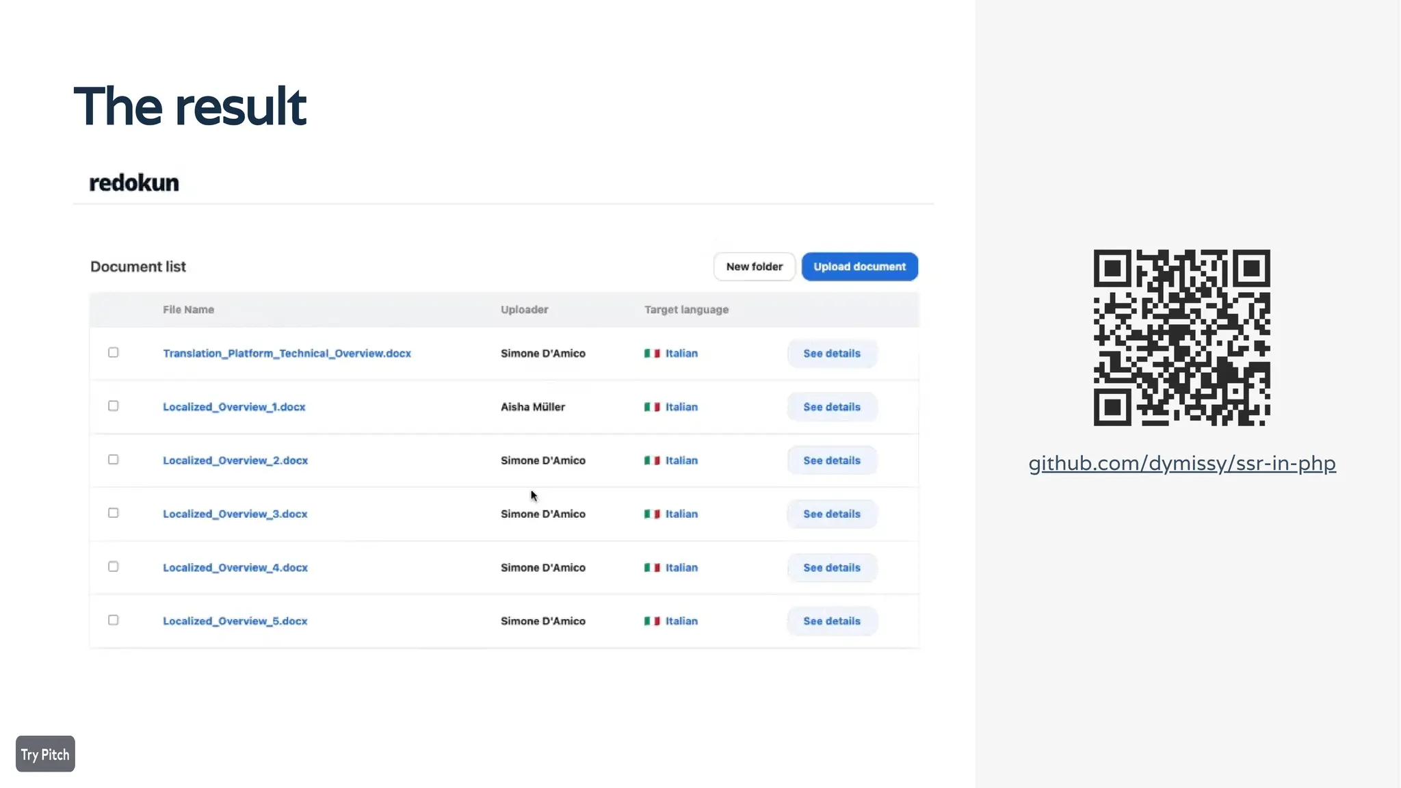Click Italian flag in Localized_Overview_4 row
1401x788 pixels.
pos(652,568)
